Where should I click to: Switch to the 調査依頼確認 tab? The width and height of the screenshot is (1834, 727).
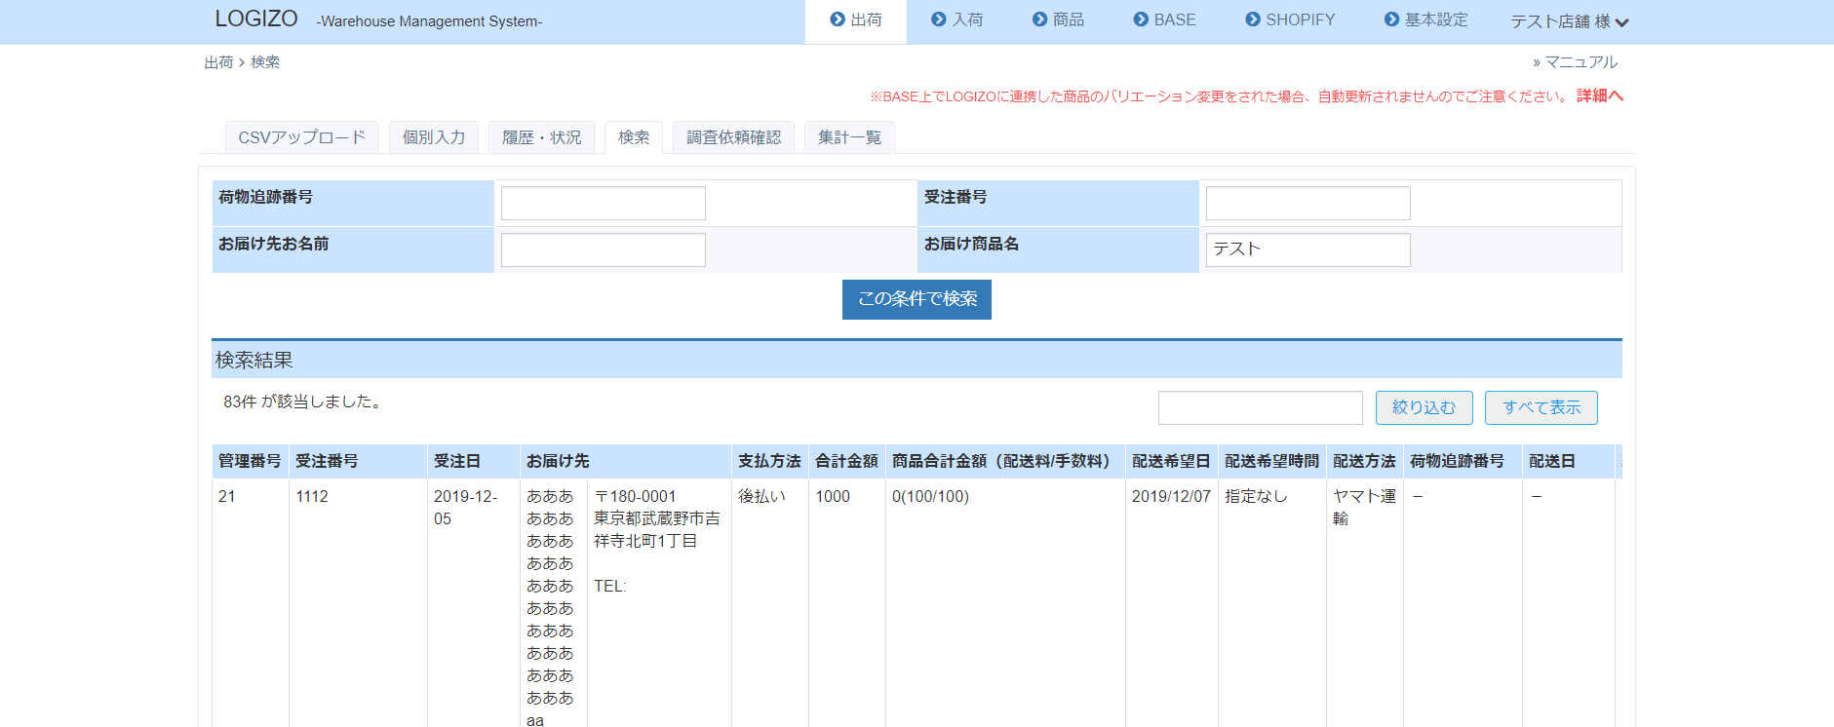click(x=733, y=137)
